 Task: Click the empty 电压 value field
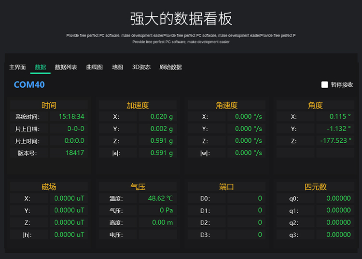coord(158,235)
